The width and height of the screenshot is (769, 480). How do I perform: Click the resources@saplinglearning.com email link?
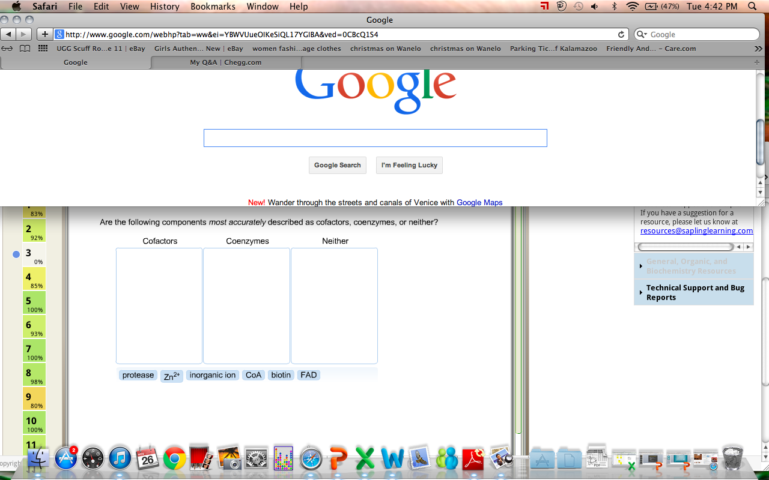coord(696,230)
